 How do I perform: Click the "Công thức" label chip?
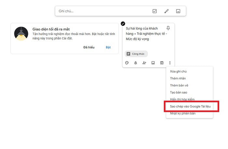point(136,54)
